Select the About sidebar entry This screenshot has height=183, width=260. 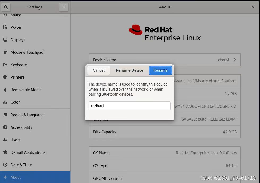[35, 177]
